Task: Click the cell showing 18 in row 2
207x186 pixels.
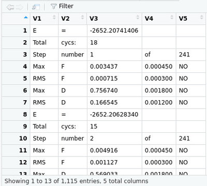Action: tap(114, 42)
